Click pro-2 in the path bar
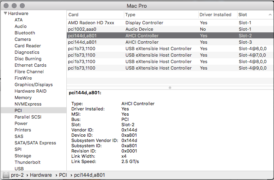 coord(17,175)
